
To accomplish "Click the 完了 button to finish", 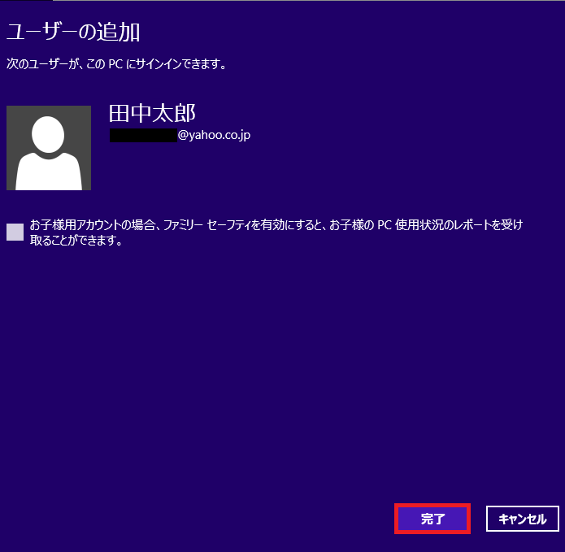I will click(x=432, y=519).
